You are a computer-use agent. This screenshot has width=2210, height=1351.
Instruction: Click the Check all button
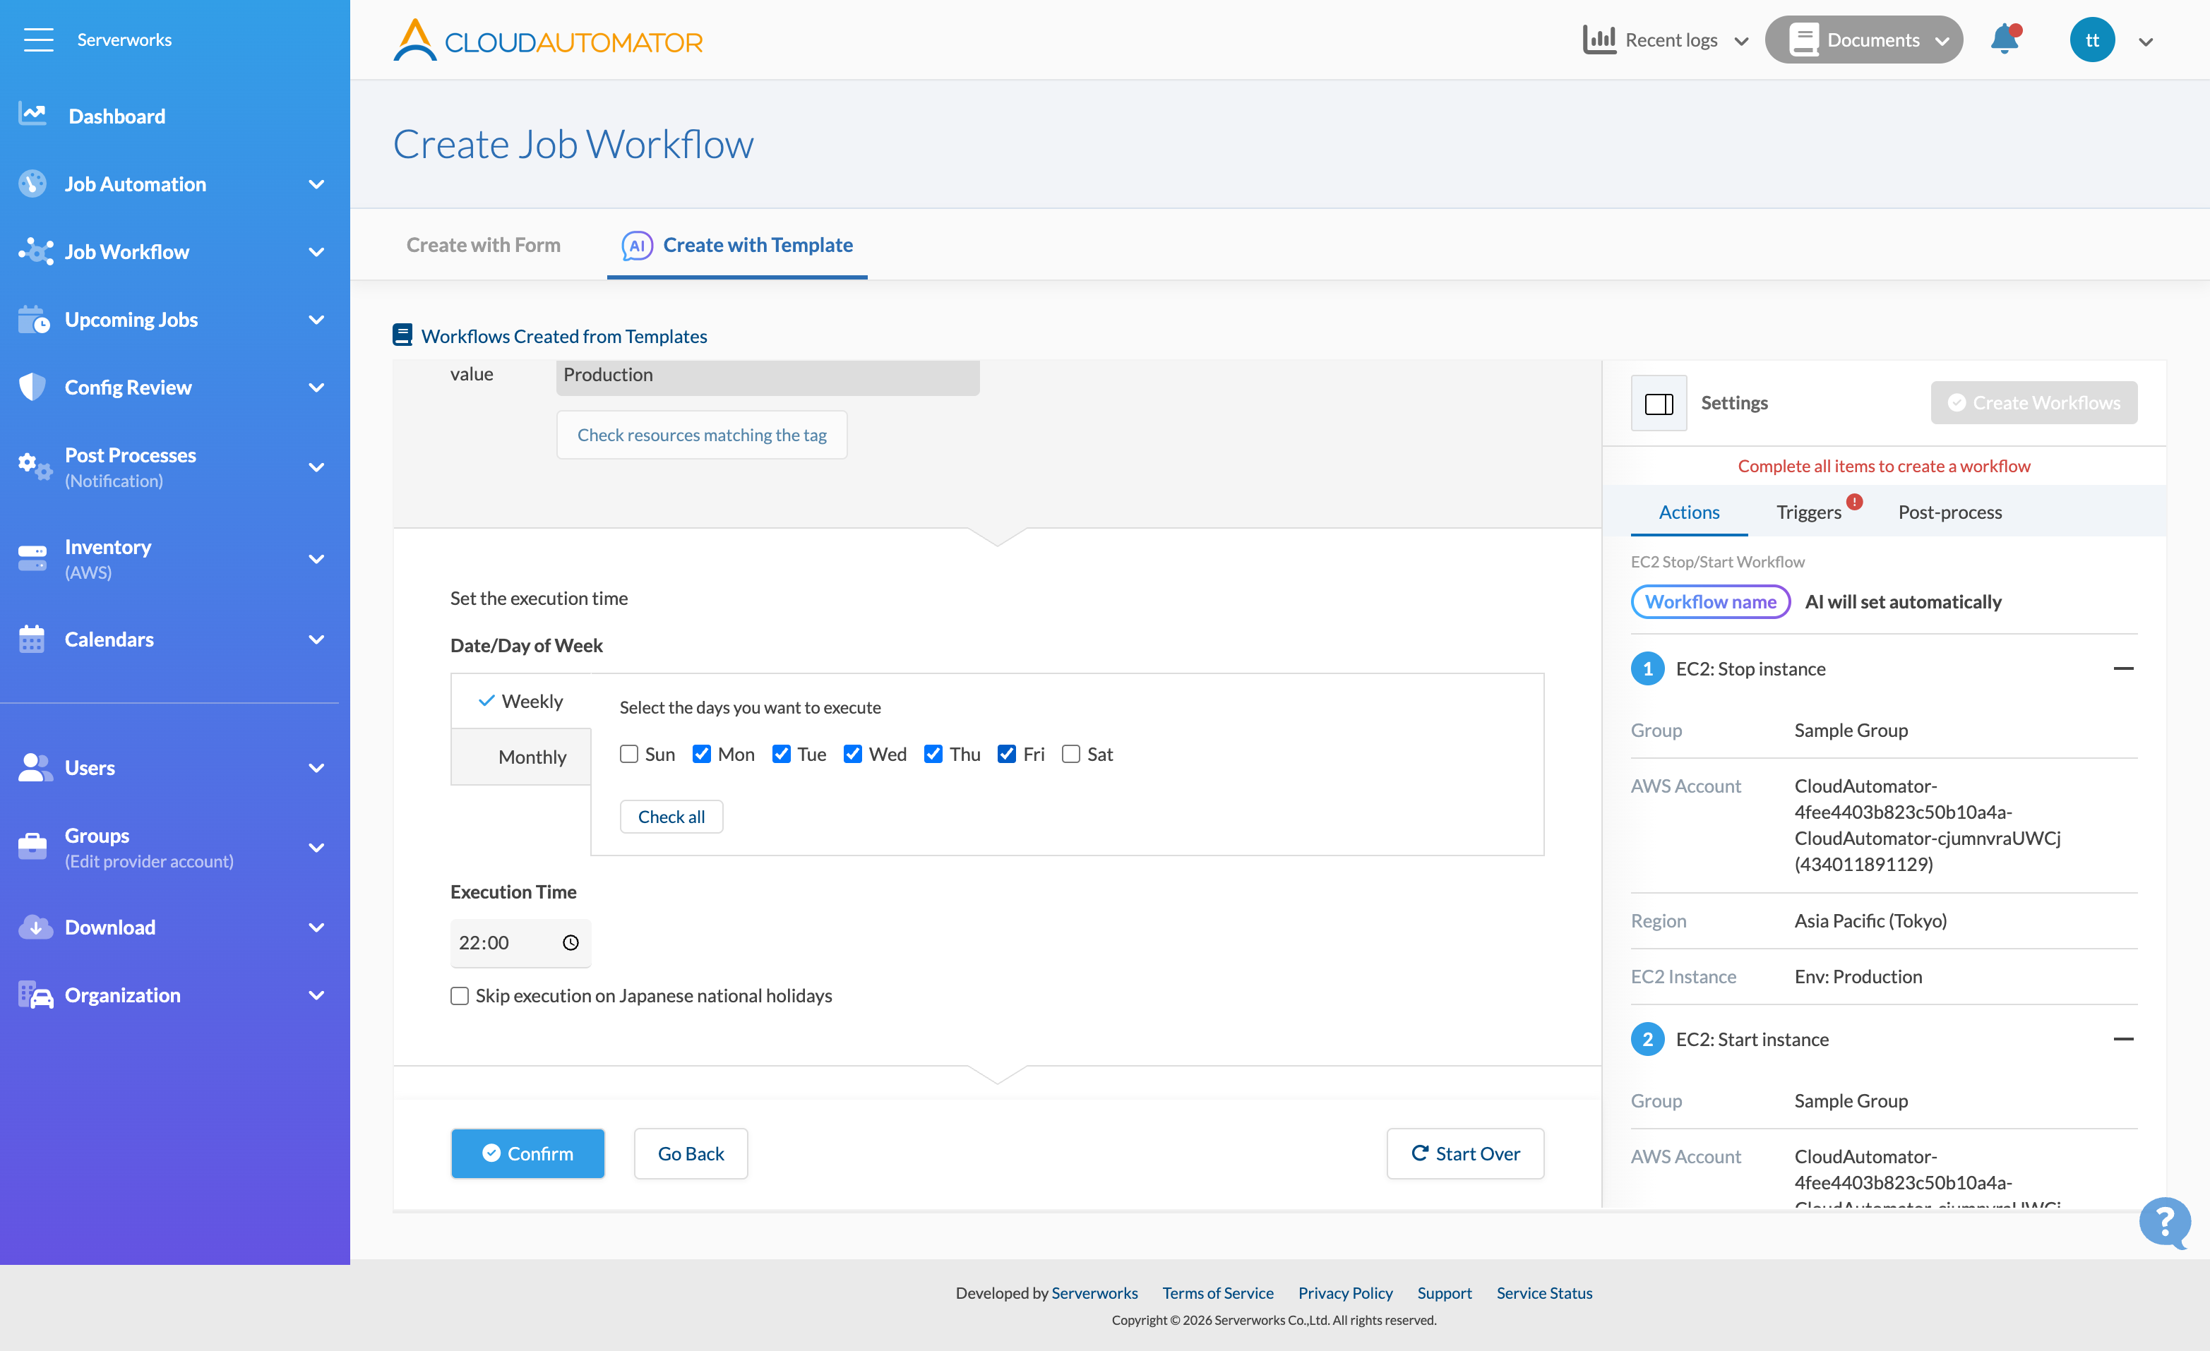click(671, 817)
